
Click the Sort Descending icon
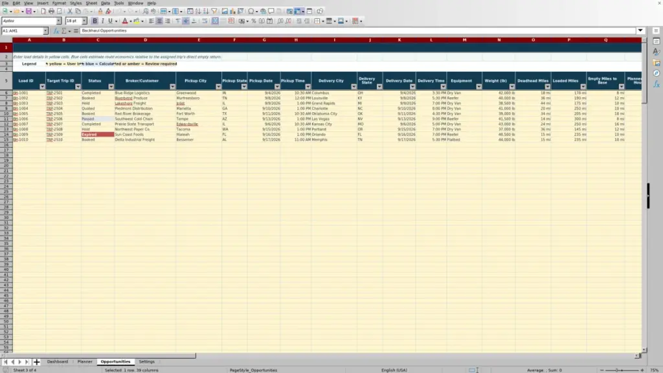[206, 12]
